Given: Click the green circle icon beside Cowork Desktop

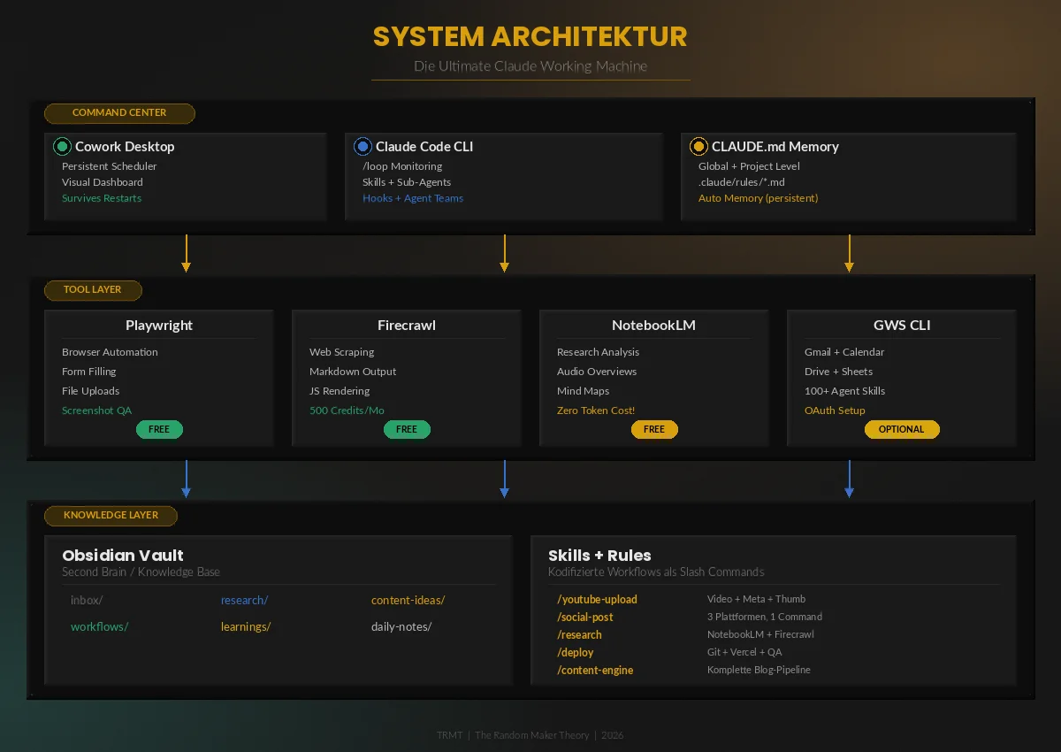Looking at the screenshot, I should click(x=62, y=147).
